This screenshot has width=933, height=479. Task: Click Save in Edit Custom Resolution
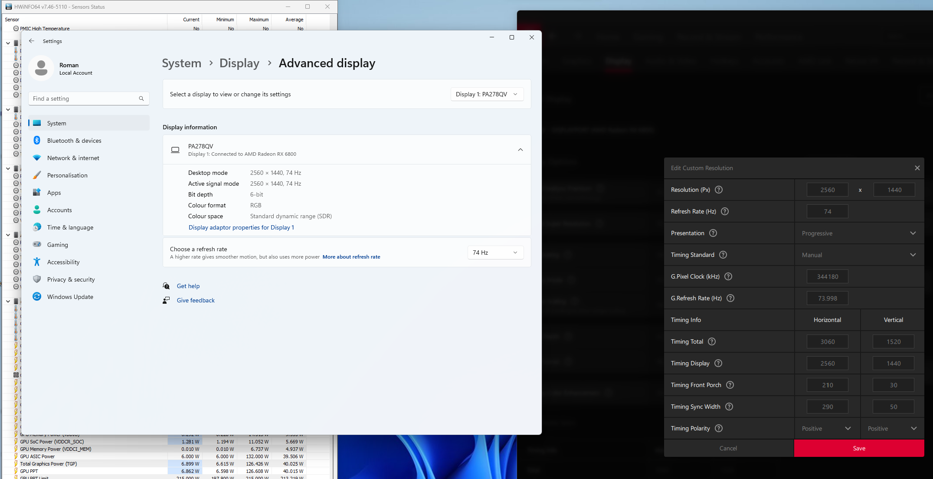858,448
